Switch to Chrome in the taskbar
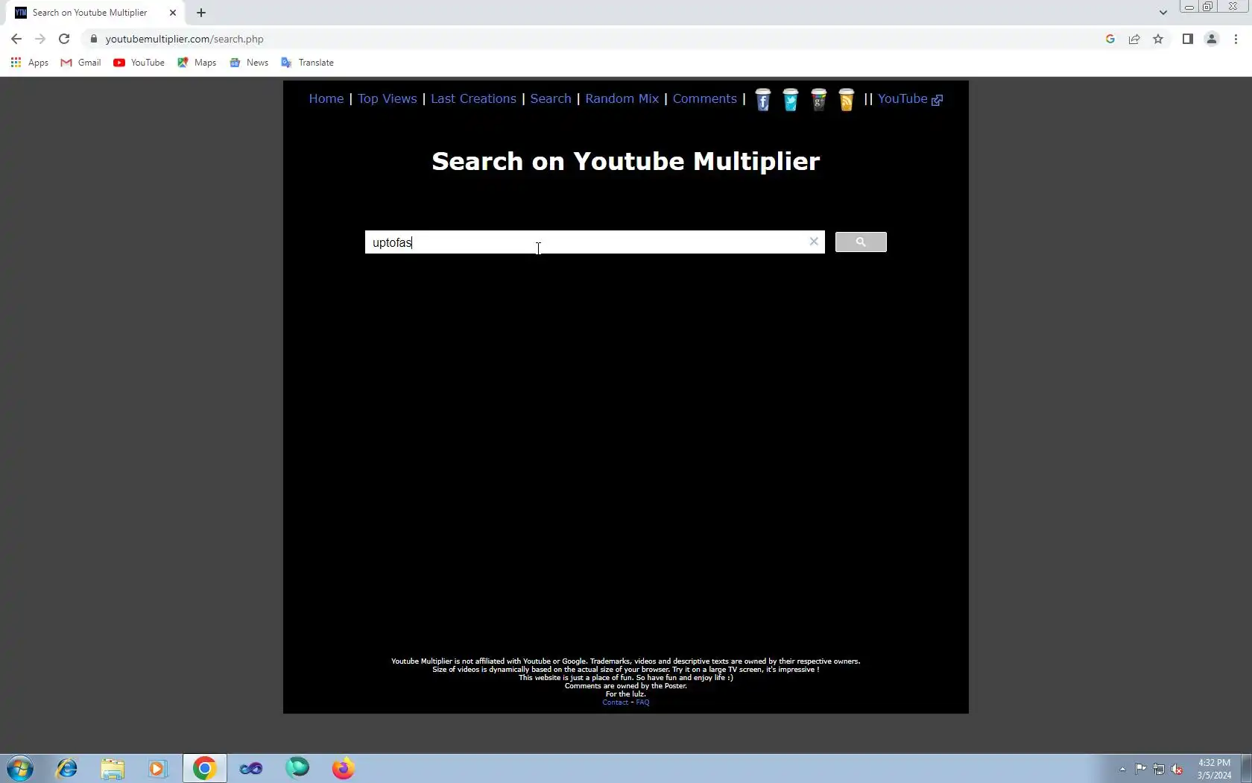 [204, 768]
